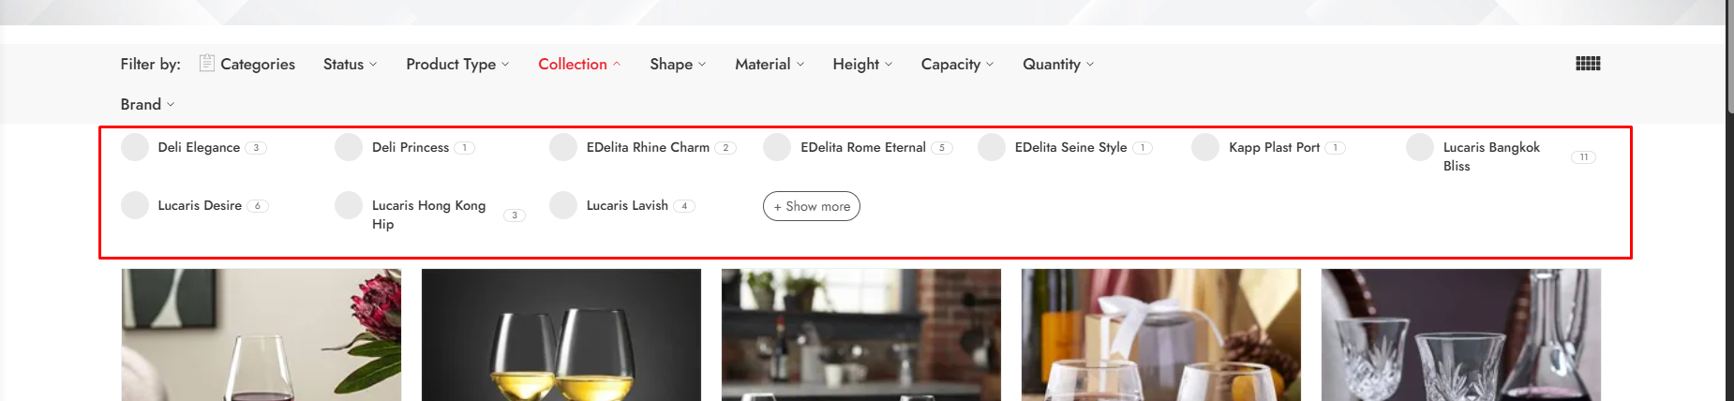Open the white wine glasses product image
The width and height of the screenshot is (1734, 401).
[x=561, y=334]
